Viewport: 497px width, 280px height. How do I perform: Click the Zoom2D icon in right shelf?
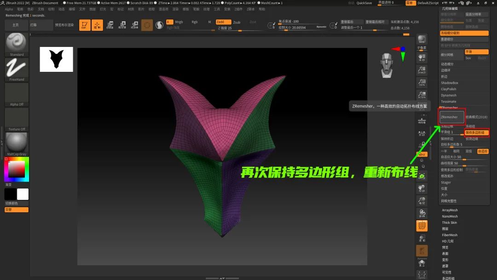coord(422,70)
